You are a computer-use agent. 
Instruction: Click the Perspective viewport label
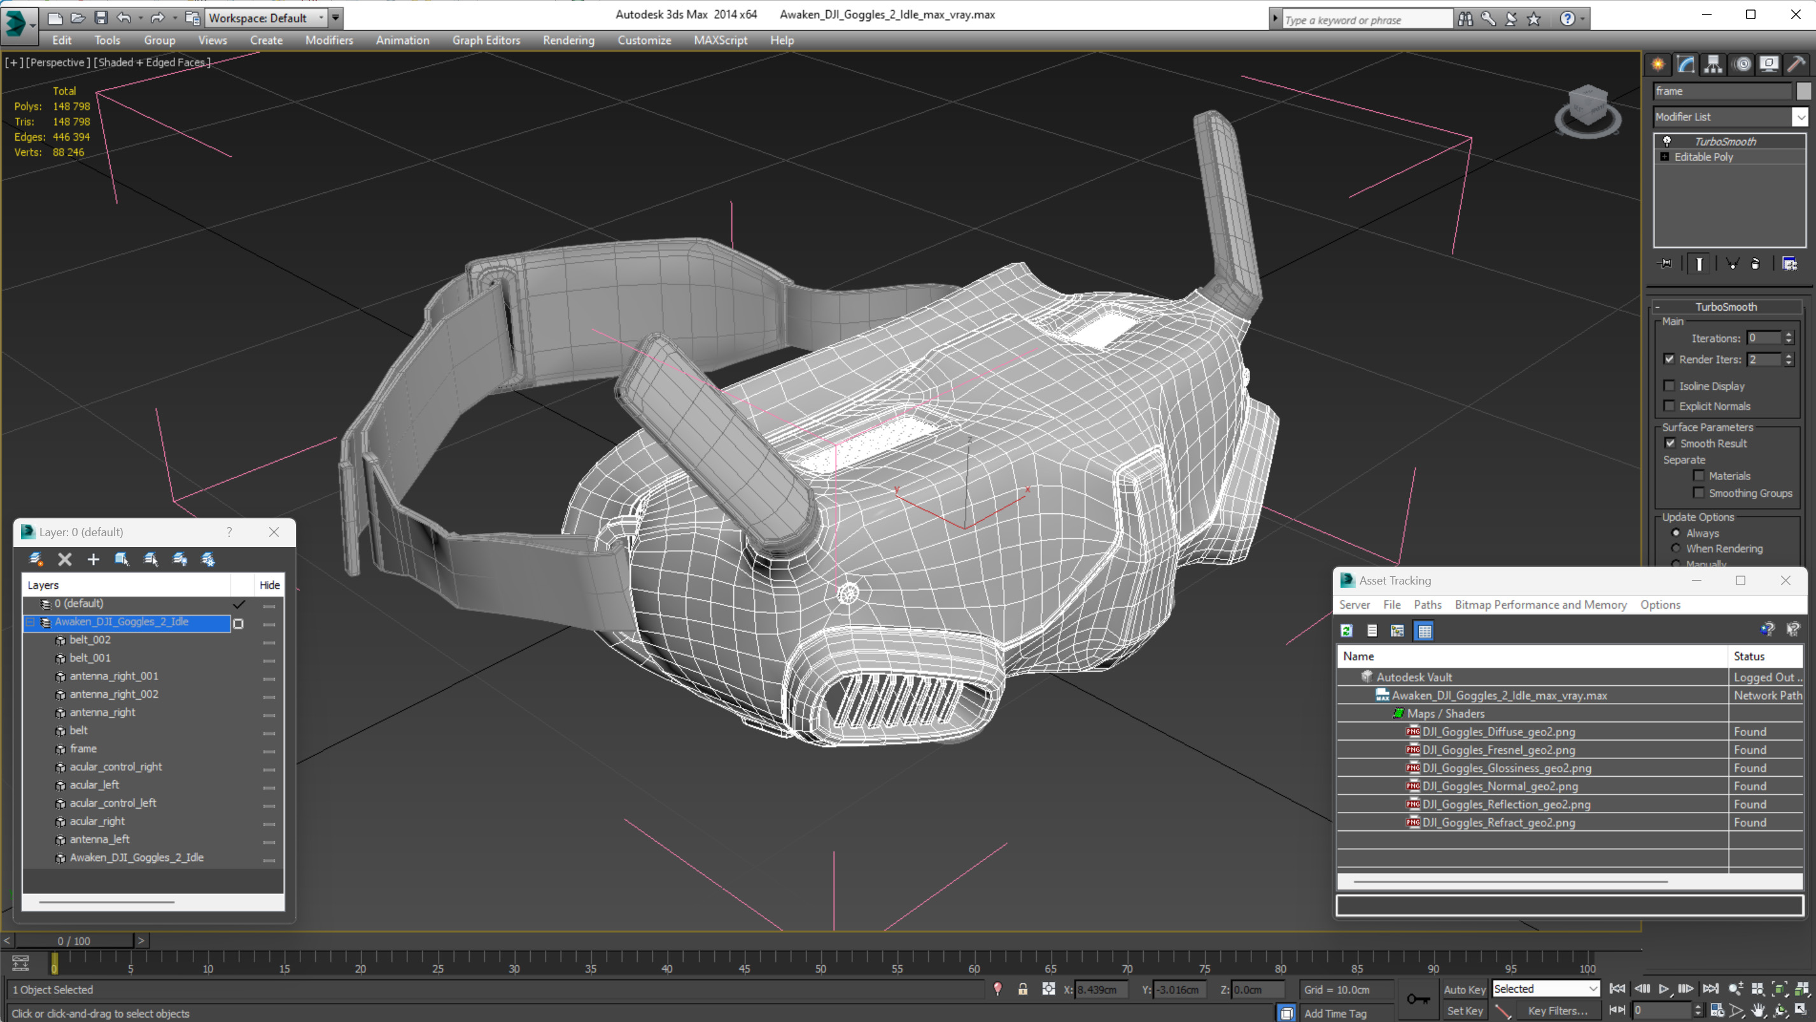(x=57, y=62)
